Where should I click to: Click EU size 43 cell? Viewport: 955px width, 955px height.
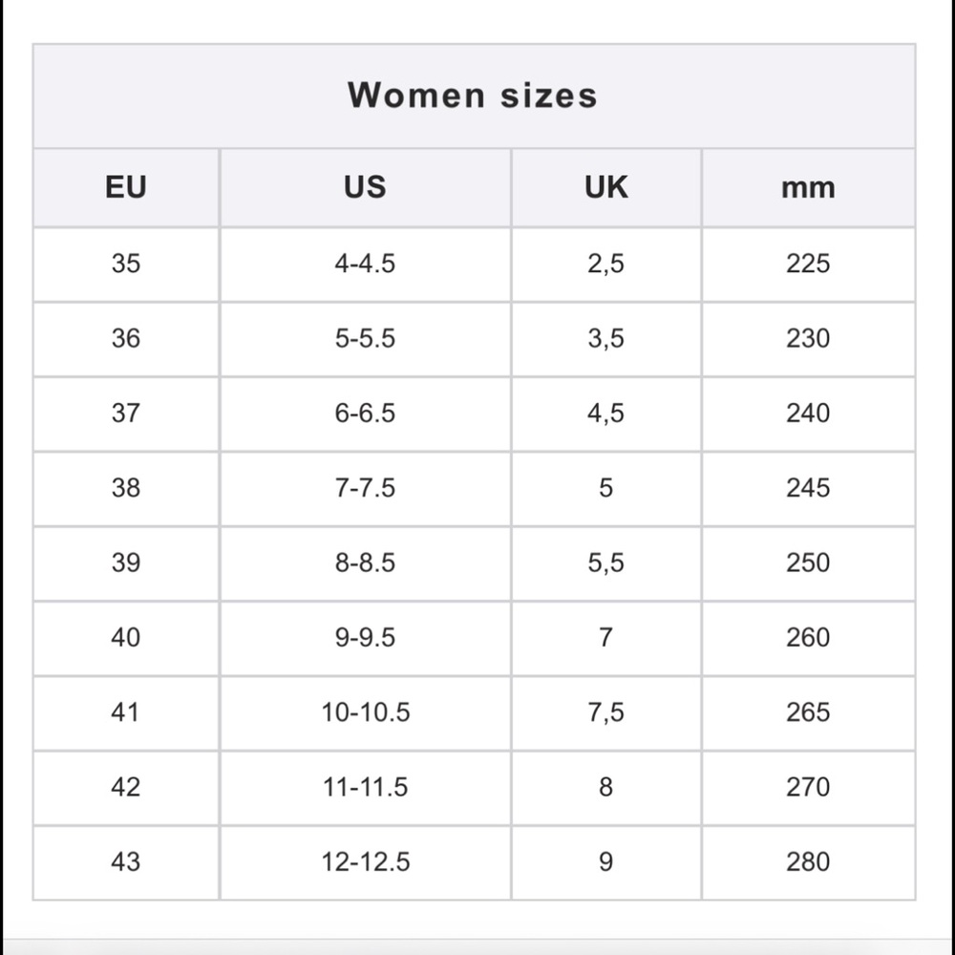click(x=126, y=862)
